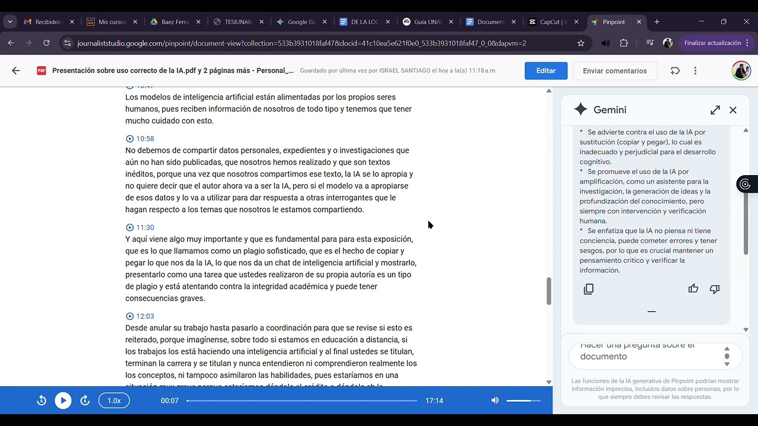The image size is (758, 426).
Task: Jump to timestamp 11:30
Action: tap(140, 227)
